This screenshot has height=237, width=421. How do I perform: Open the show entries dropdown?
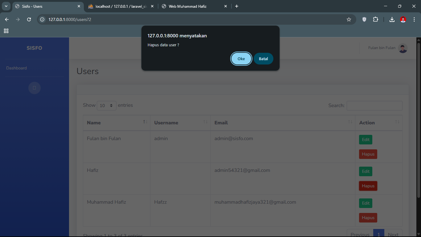point(106,106)
